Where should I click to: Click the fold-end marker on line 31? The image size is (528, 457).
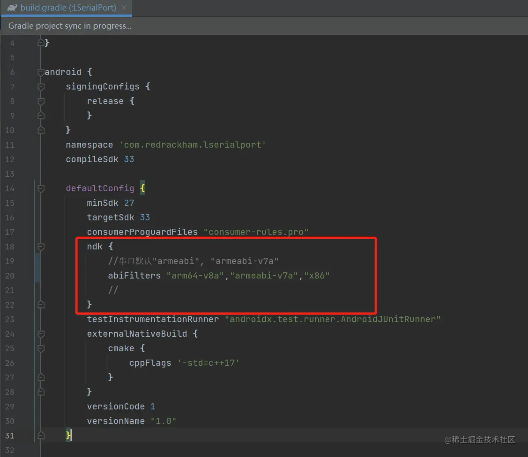(41, 435)
